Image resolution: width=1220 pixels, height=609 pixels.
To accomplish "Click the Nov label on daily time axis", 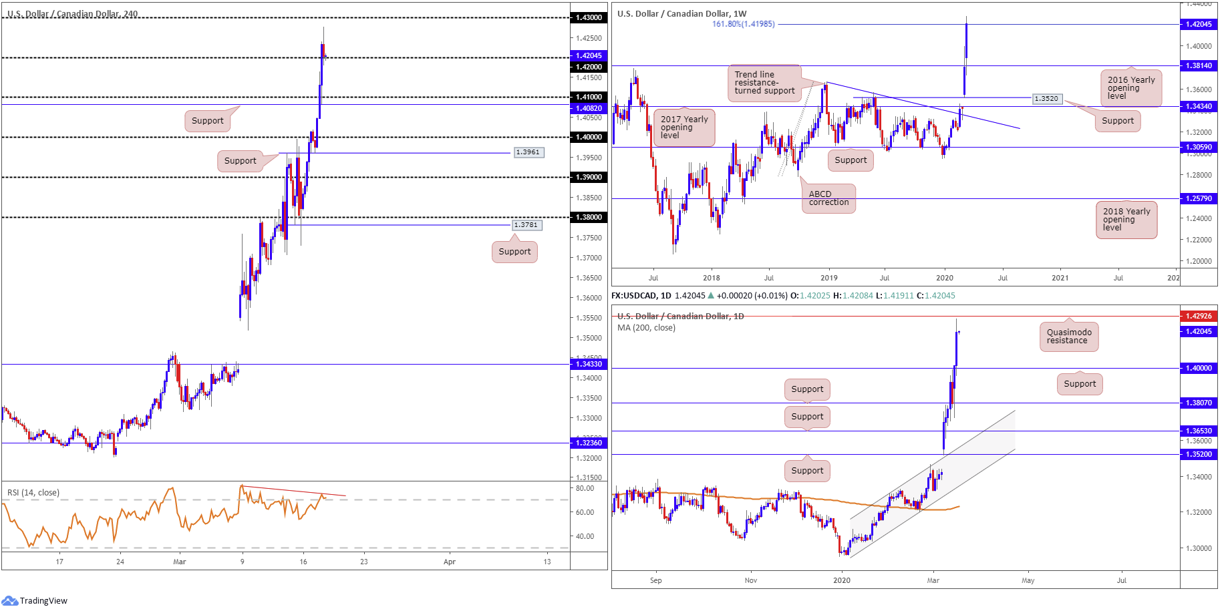I will (751, 580).
